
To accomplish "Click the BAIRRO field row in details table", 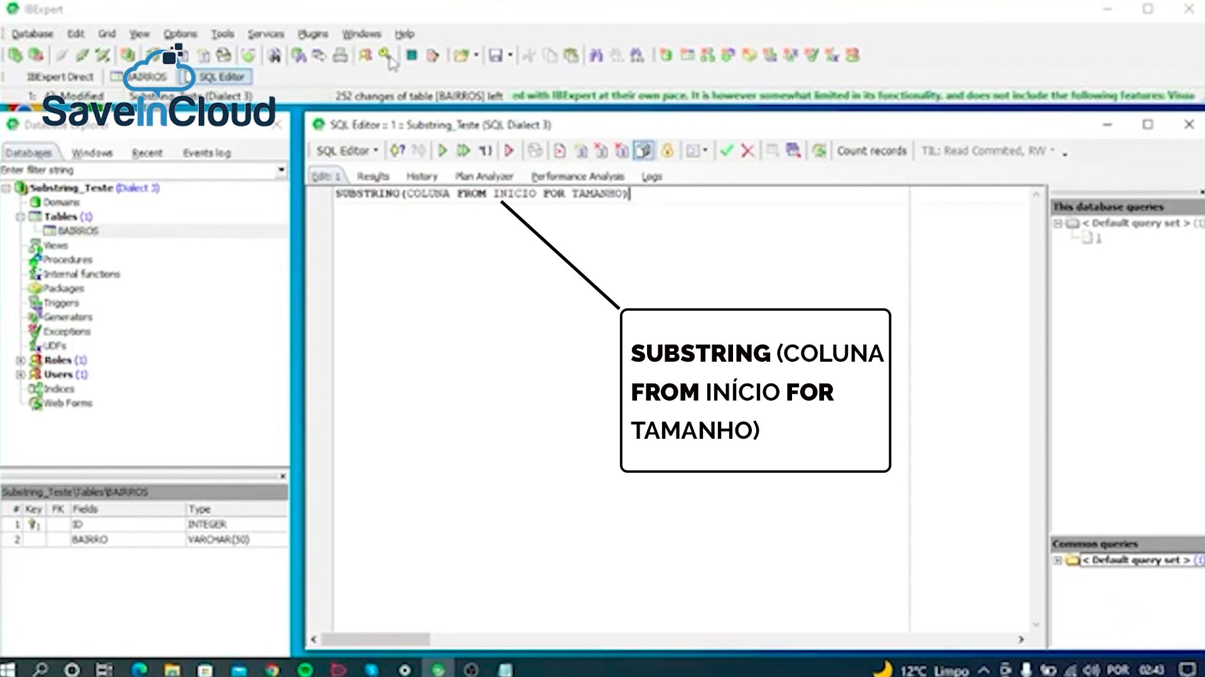I will (144, 539).
